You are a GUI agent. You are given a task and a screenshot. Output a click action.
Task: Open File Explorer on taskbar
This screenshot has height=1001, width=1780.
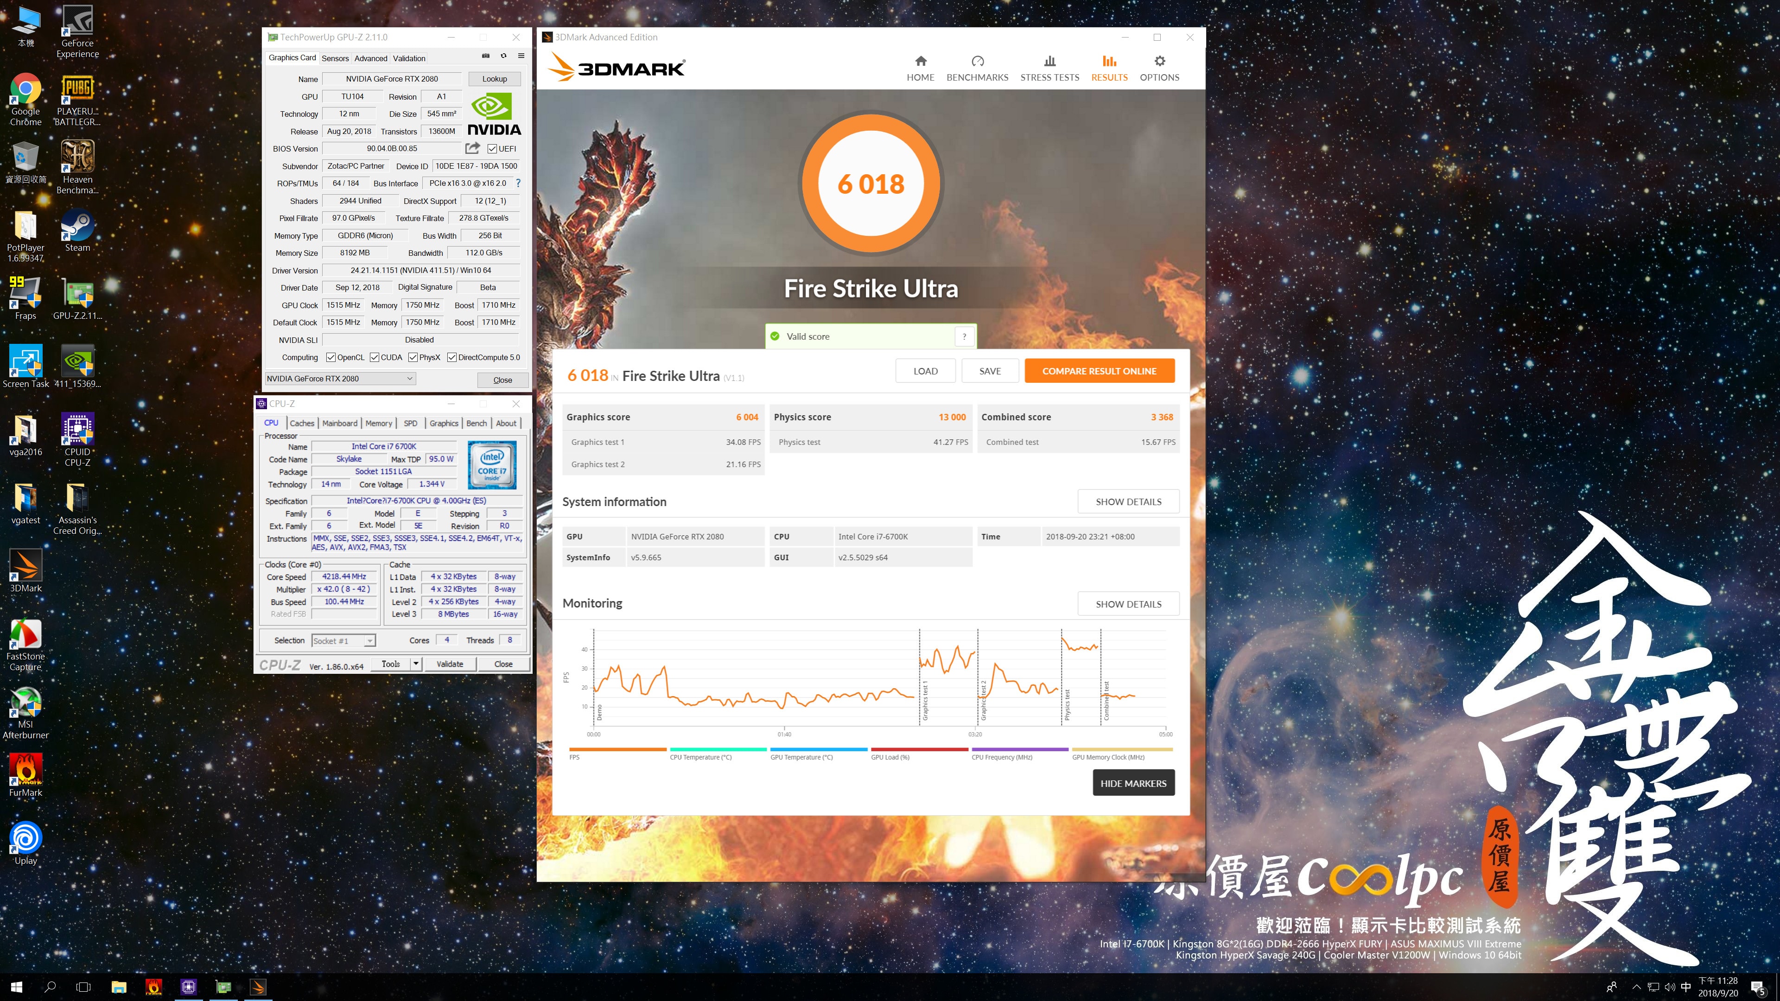(x=119, y=987)
